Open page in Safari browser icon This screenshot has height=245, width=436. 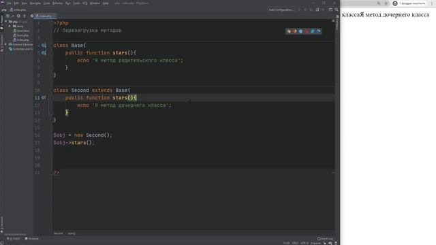[x=300, y=31]
